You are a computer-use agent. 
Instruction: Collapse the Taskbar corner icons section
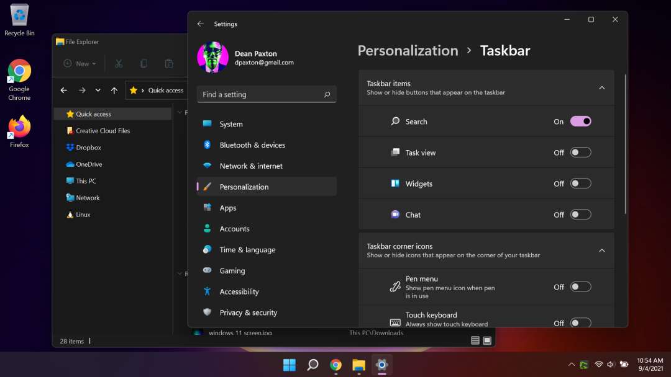click(601, 251)
